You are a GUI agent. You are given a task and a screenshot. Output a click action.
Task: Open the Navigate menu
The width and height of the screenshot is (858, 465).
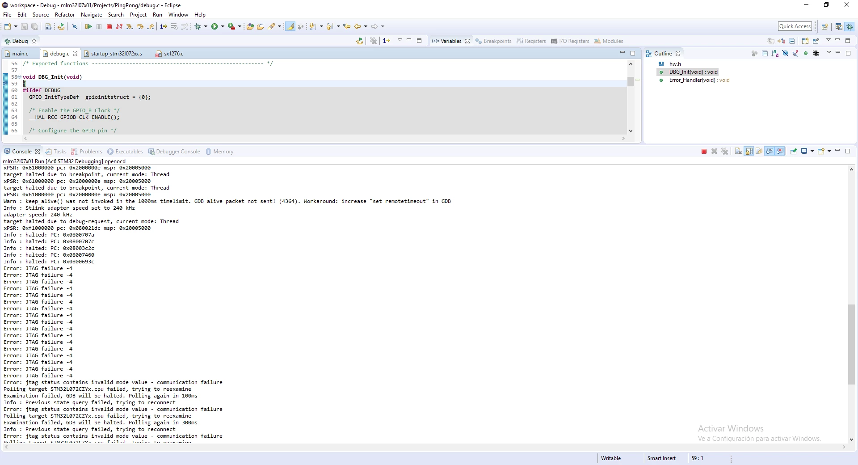91,15
